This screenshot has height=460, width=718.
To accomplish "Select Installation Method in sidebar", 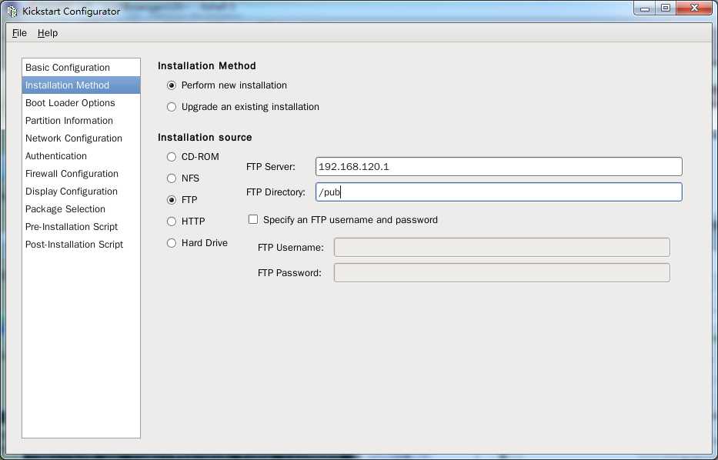I will point(81,85).
